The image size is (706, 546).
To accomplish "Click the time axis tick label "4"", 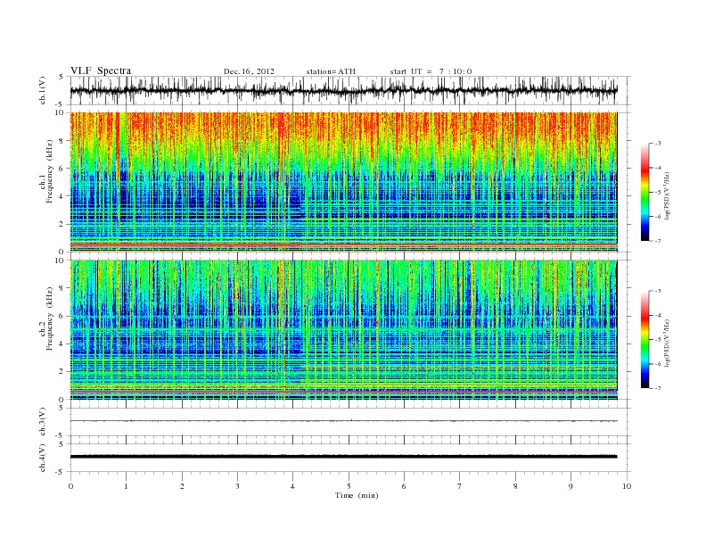I will pyautogui.click(x=293, y=486).
